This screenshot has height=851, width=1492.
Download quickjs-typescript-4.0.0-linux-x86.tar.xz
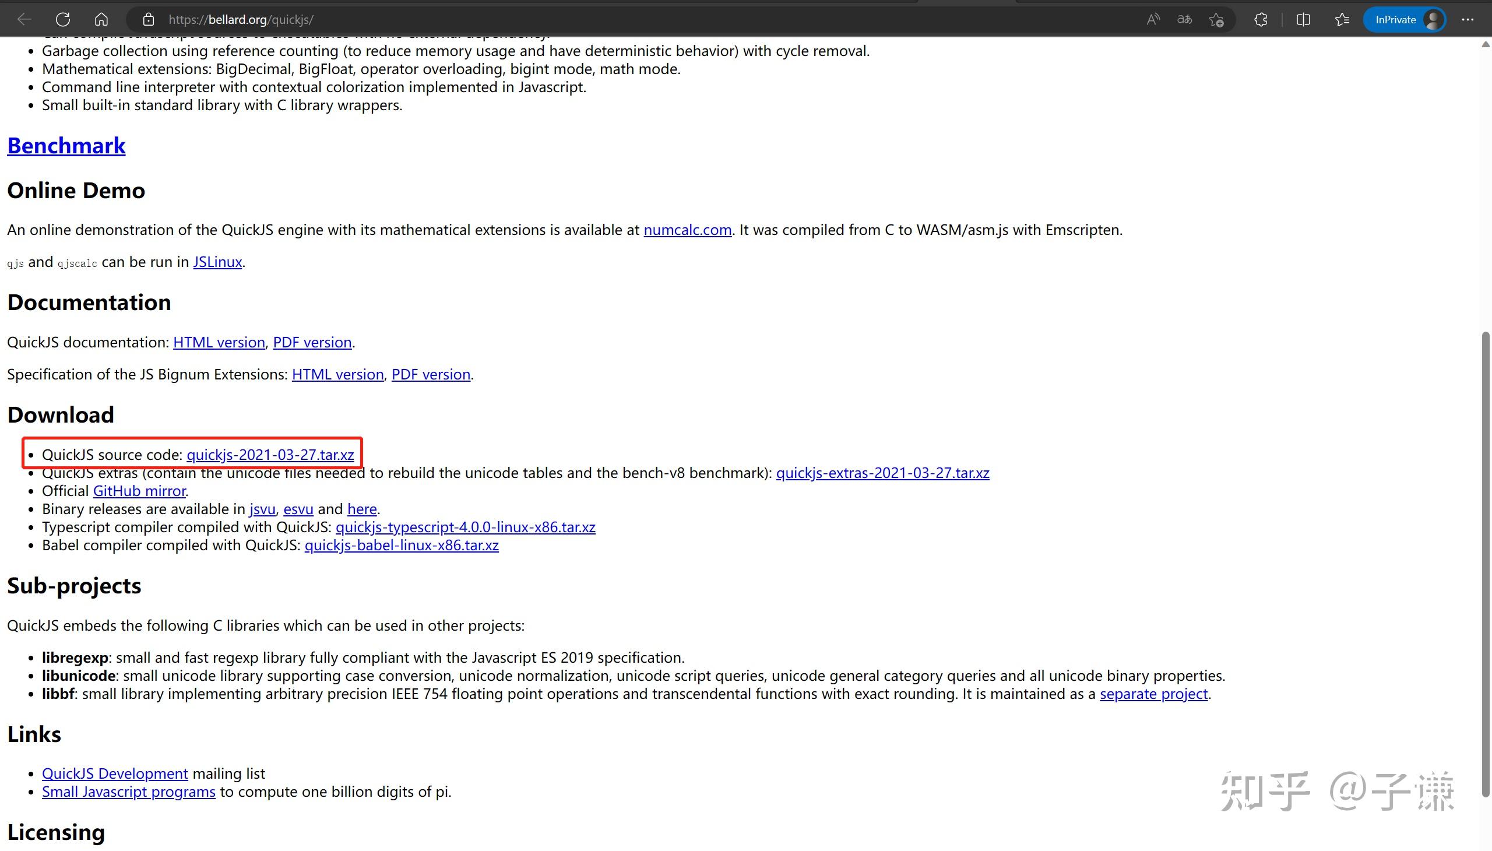click(465, 527)
